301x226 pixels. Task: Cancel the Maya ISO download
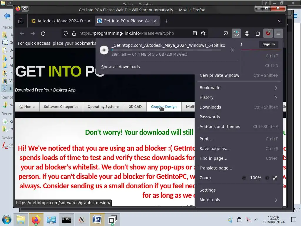click(x=233, y=50)
